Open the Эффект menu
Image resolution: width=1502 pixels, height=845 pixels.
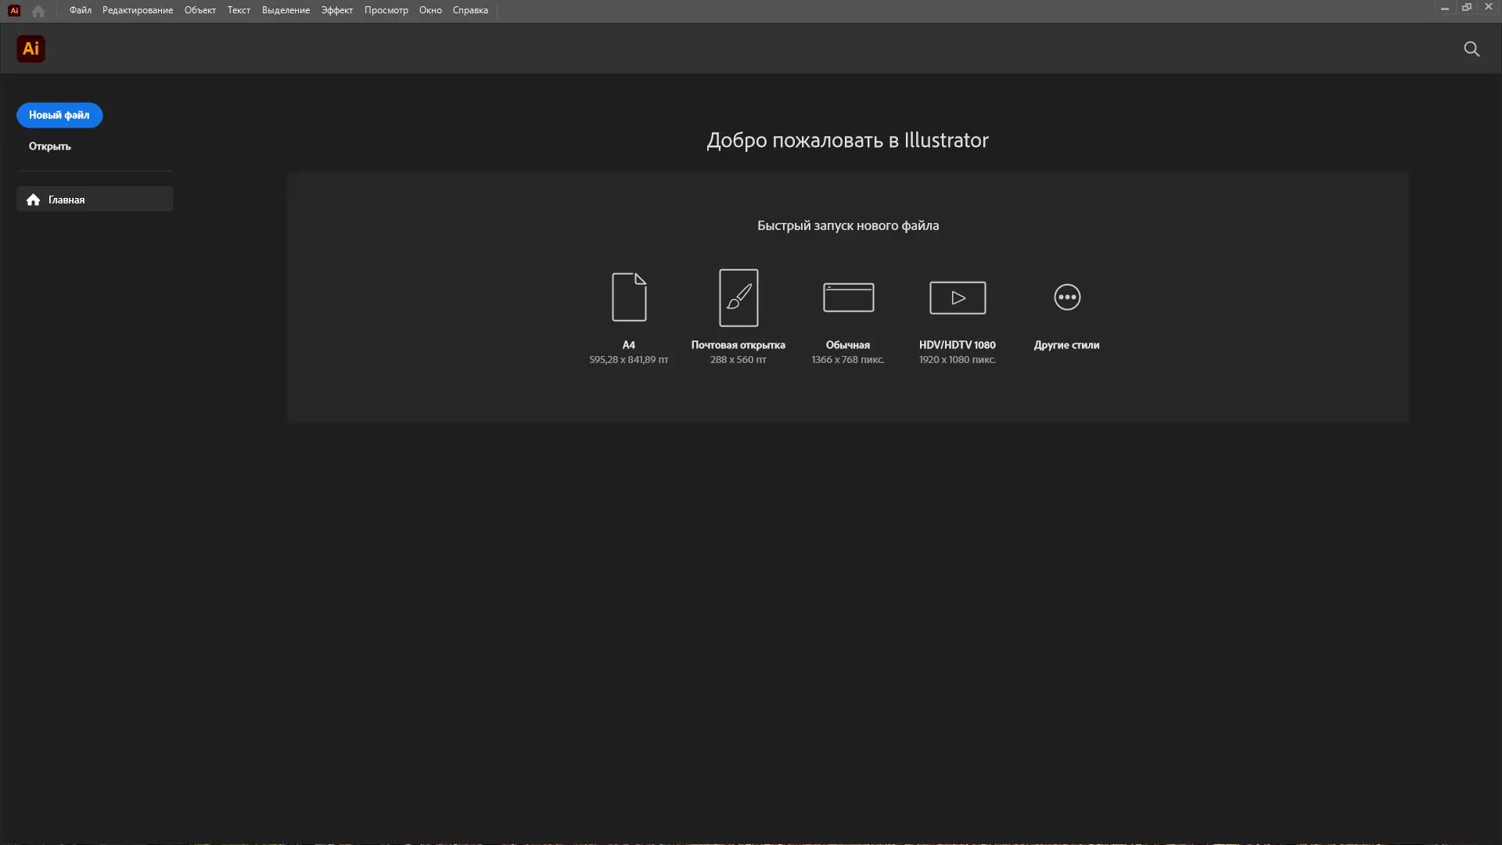(336, 10)
